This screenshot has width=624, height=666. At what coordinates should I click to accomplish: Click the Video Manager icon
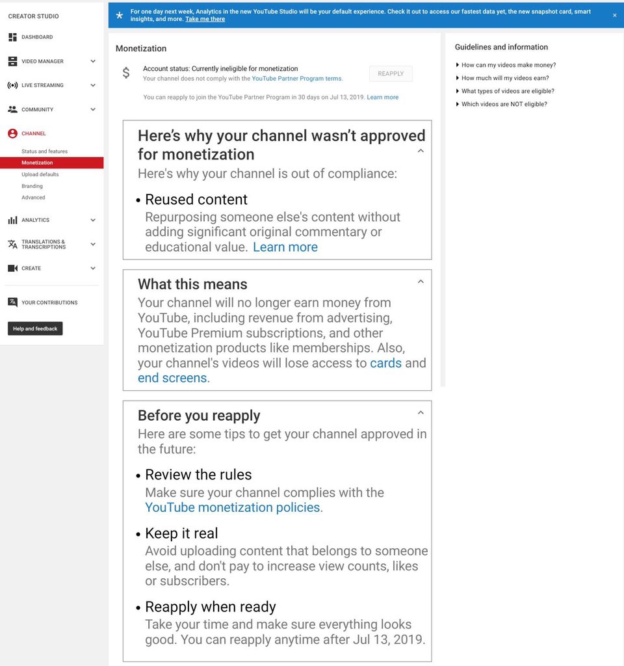pos(13,61)
